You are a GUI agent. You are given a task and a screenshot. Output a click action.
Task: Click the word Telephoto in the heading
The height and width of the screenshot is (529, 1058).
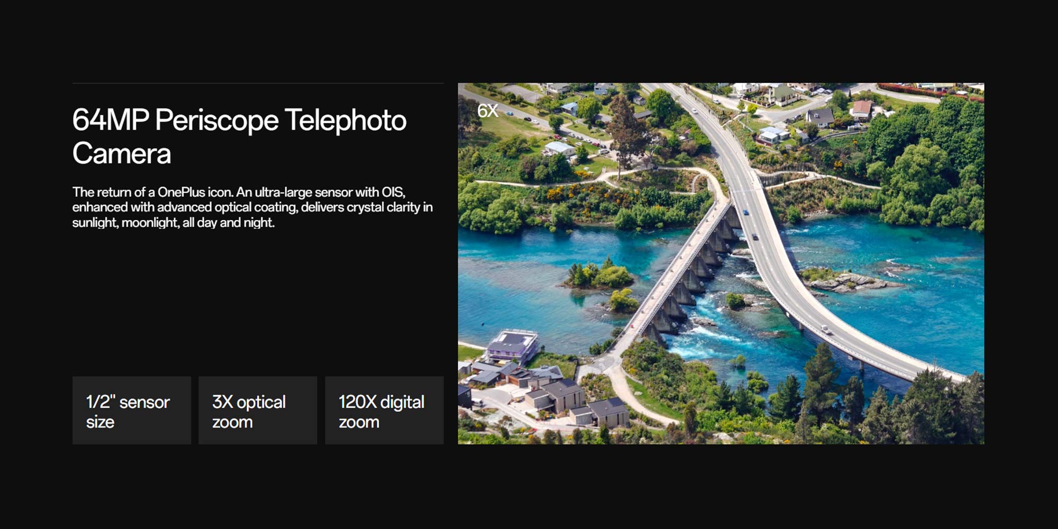point(345,120)
